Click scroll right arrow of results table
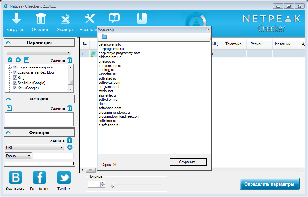The image size is (308, 197). click(302, 170)
